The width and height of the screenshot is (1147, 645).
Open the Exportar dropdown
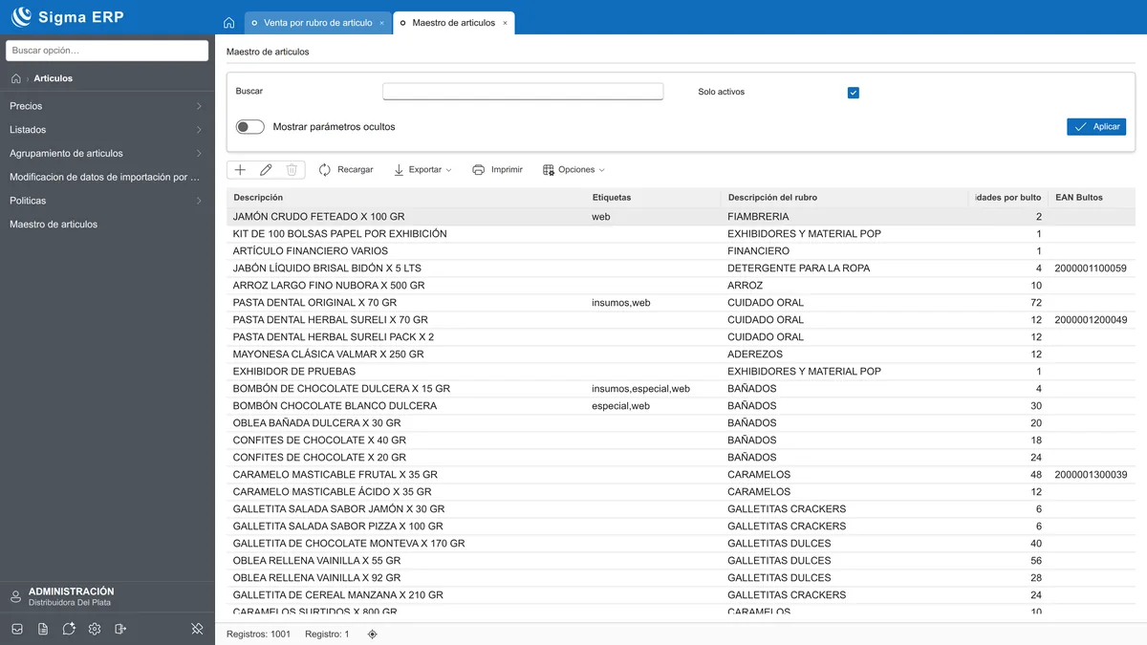click(423, 169)
